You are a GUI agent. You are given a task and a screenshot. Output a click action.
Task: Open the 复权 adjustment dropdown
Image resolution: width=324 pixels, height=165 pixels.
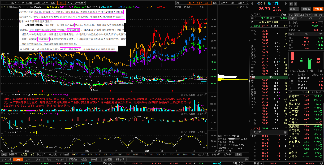pyautogui.click(x=191, y=3)
